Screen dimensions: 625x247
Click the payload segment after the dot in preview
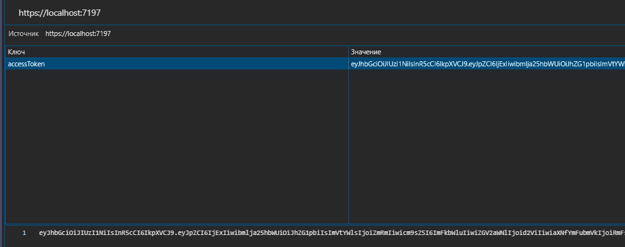401,233
